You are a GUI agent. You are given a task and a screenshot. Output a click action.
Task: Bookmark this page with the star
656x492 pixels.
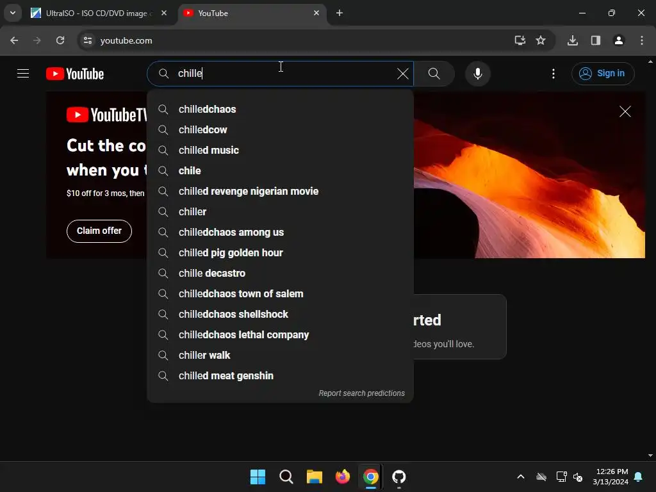tap(541, 40)
